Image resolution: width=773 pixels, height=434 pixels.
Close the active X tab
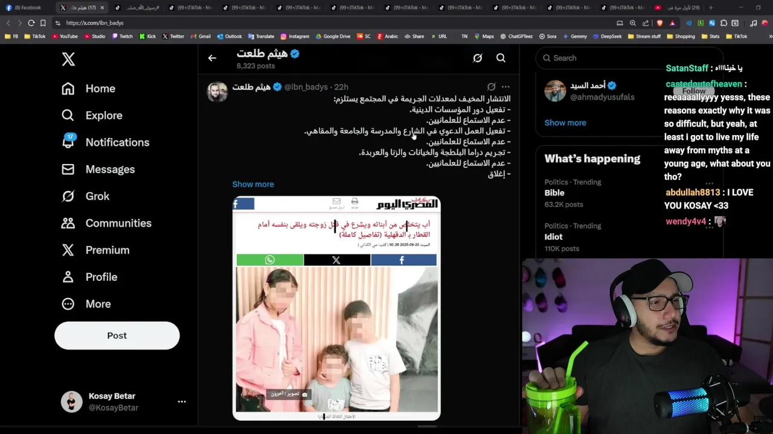point(102,7)
